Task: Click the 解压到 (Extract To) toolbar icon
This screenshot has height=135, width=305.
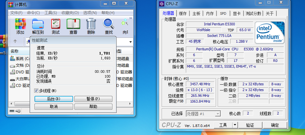Action: coord(38,24)
